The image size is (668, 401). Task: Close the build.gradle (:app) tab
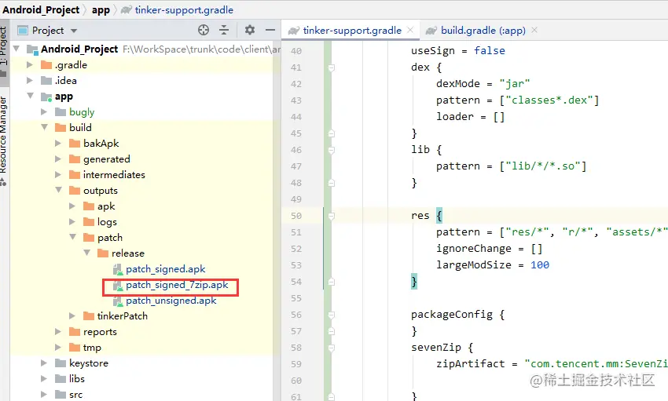coord(534,30)
